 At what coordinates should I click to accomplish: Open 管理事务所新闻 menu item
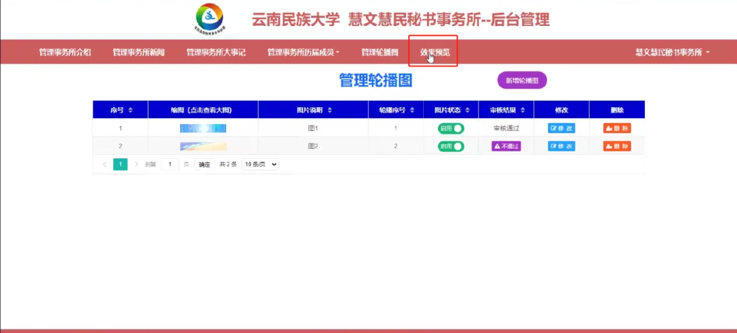point(138,52)
